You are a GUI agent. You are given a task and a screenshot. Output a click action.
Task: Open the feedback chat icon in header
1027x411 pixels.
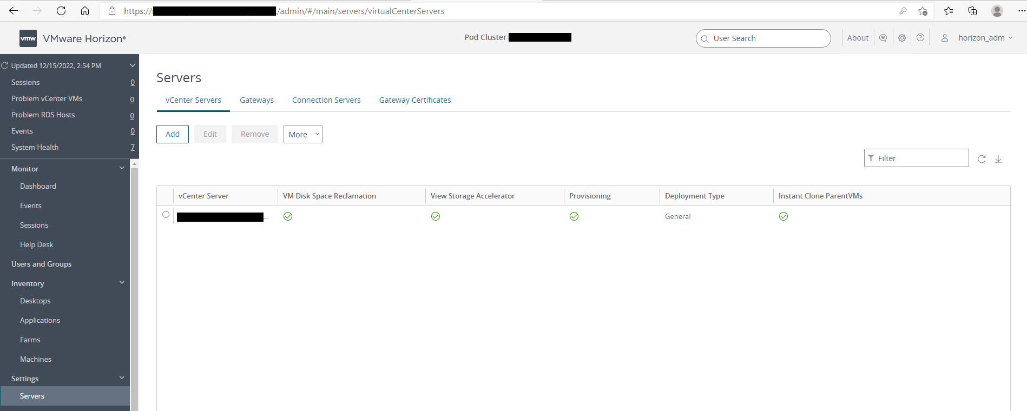tap(883, 38)
